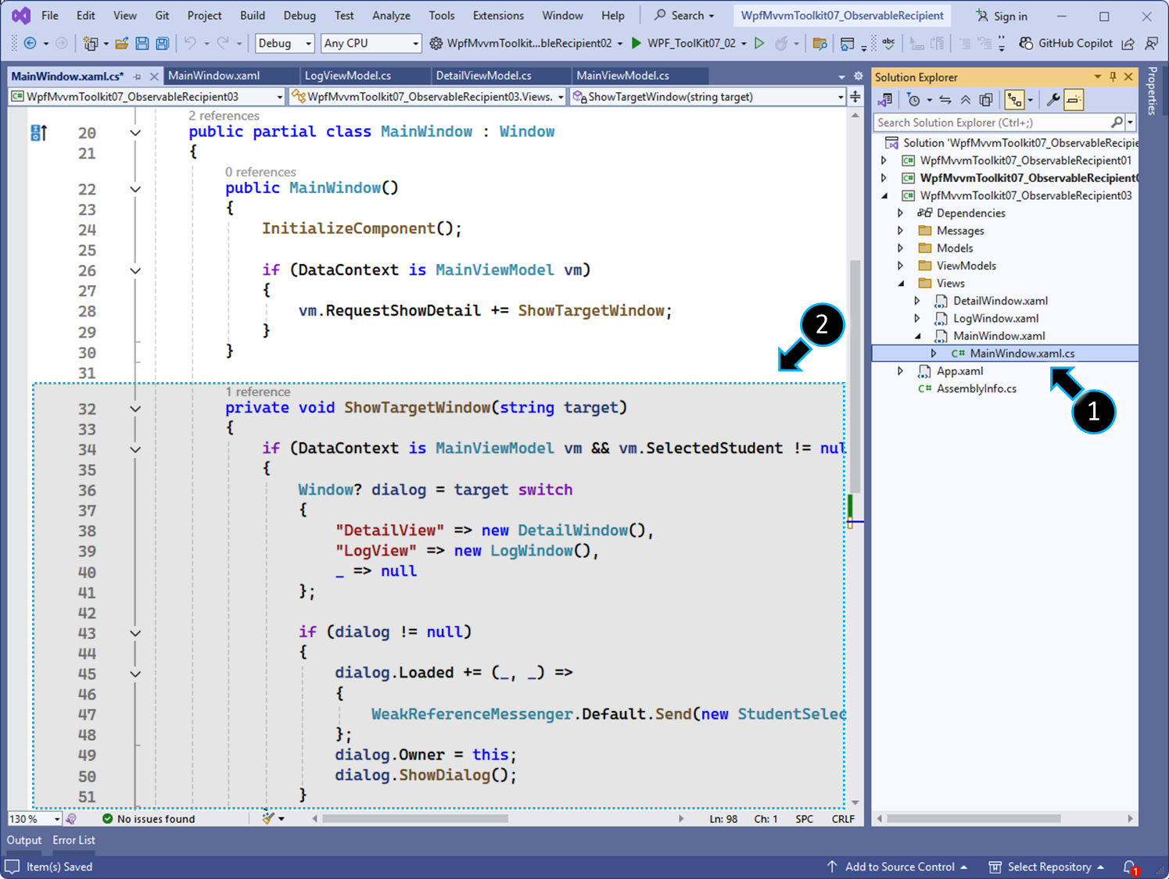This screenshot has height=879, width=1169.
Task: Click the title bar Search button
Action: point(684,16)
